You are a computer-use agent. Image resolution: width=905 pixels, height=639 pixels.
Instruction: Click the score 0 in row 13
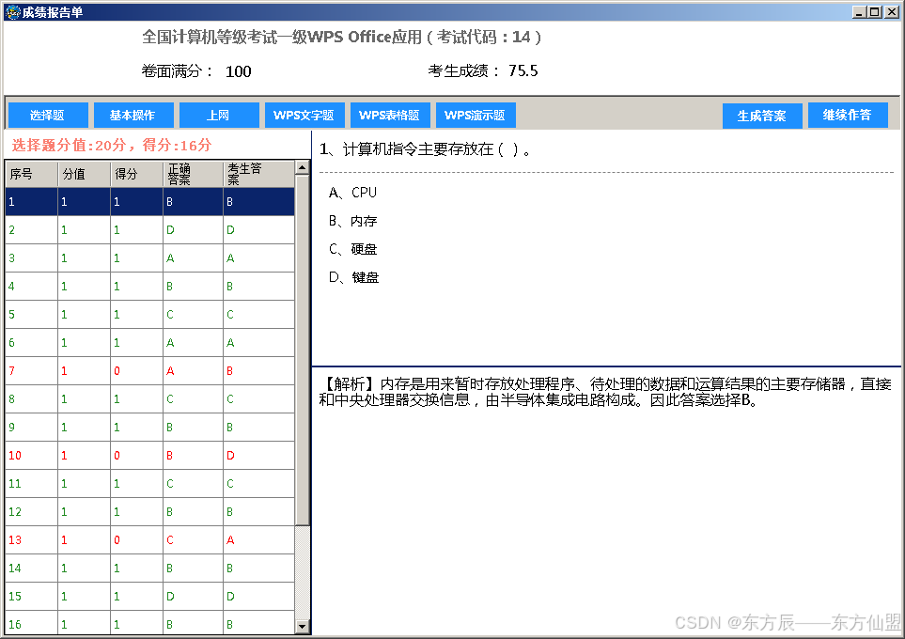point(117,539)
